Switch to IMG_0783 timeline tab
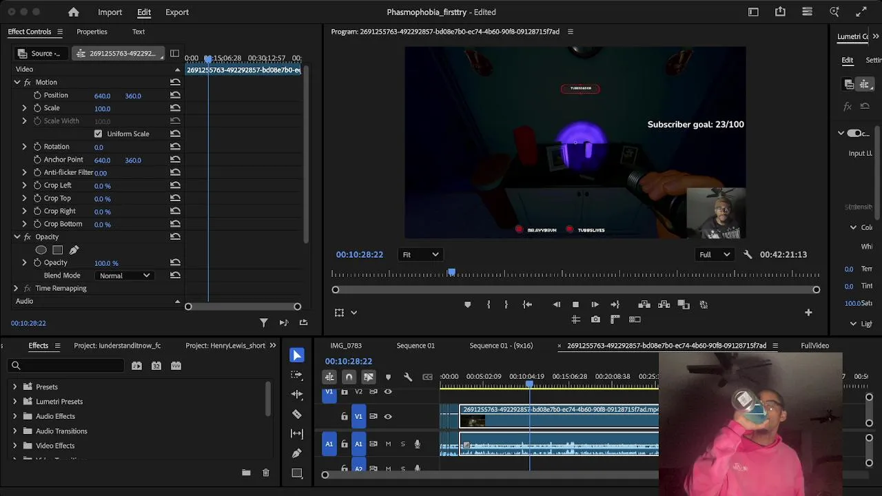 (346, 346)
